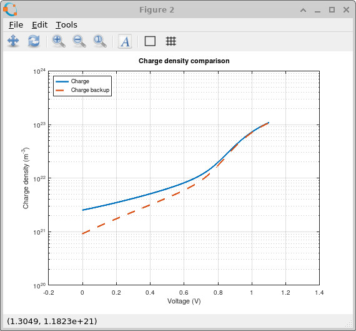Screen dimensions: 356x331
Task: Close the Figure 2 window
Action: tap(346, 10)
